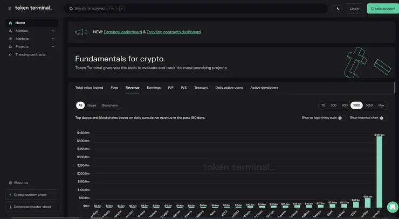Click the Trending contracts flame icon
399x219 pixels.
coord(10,55)
